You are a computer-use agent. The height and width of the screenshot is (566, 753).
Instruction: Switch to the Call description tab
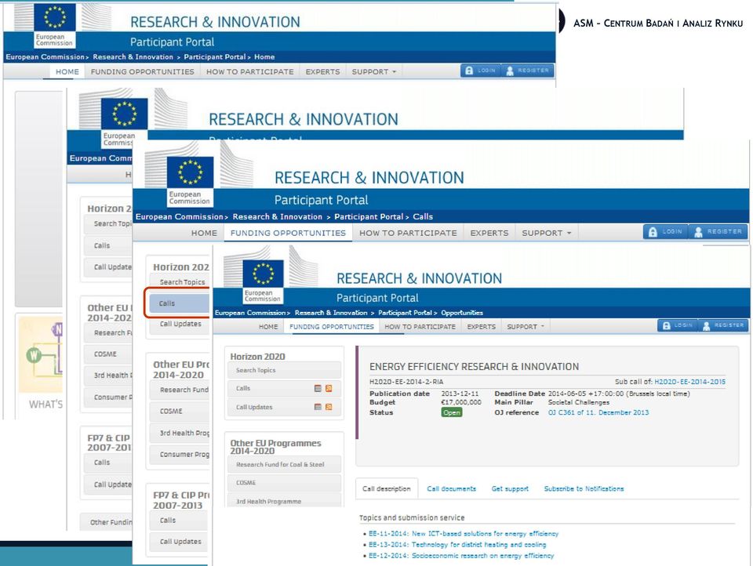pyautogui.click(x=387, y=488)
